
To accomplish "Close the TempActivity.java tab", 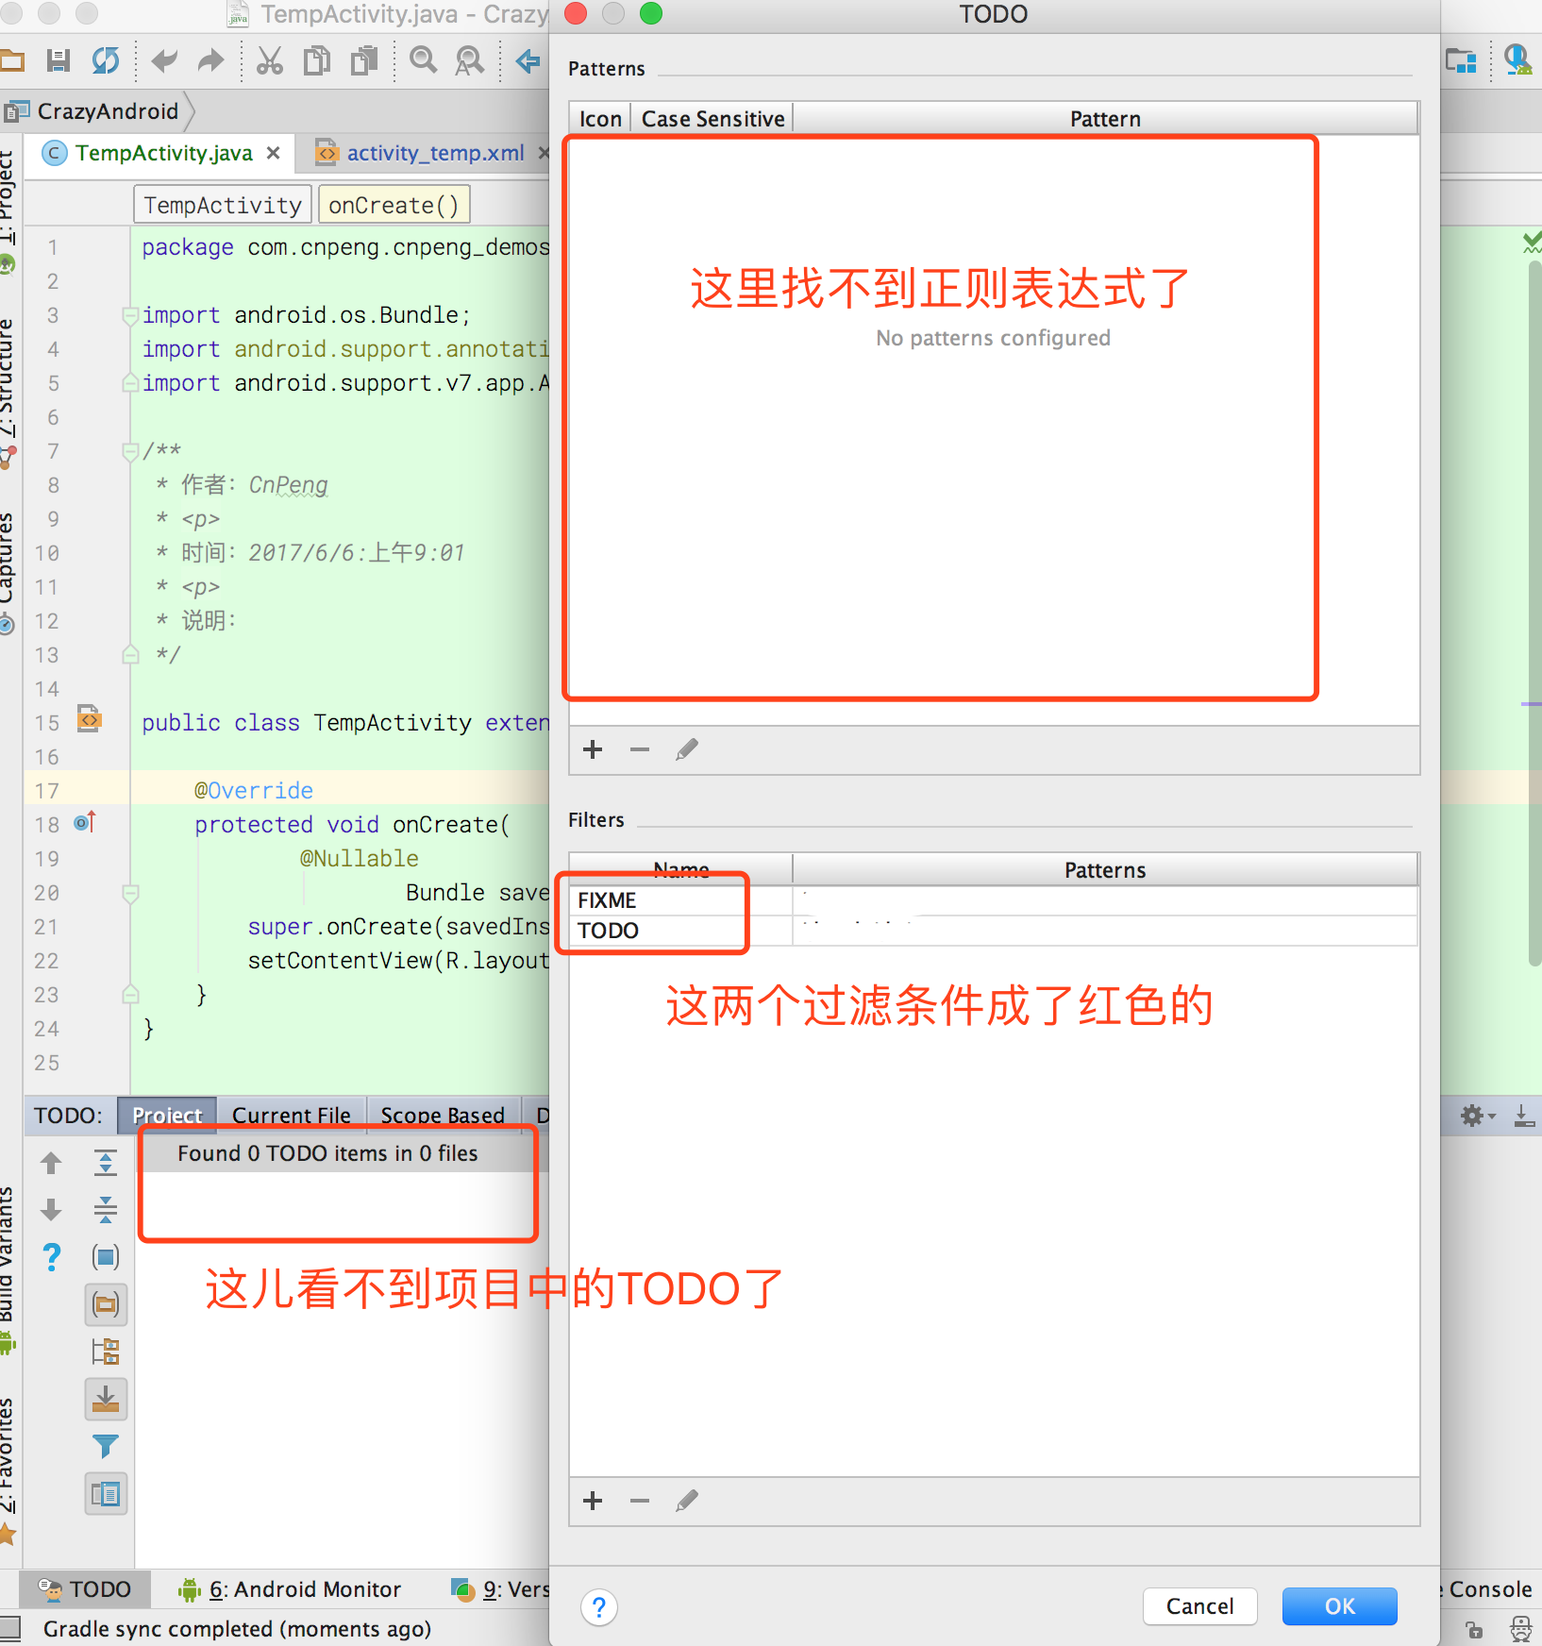I will coord(273,153).
